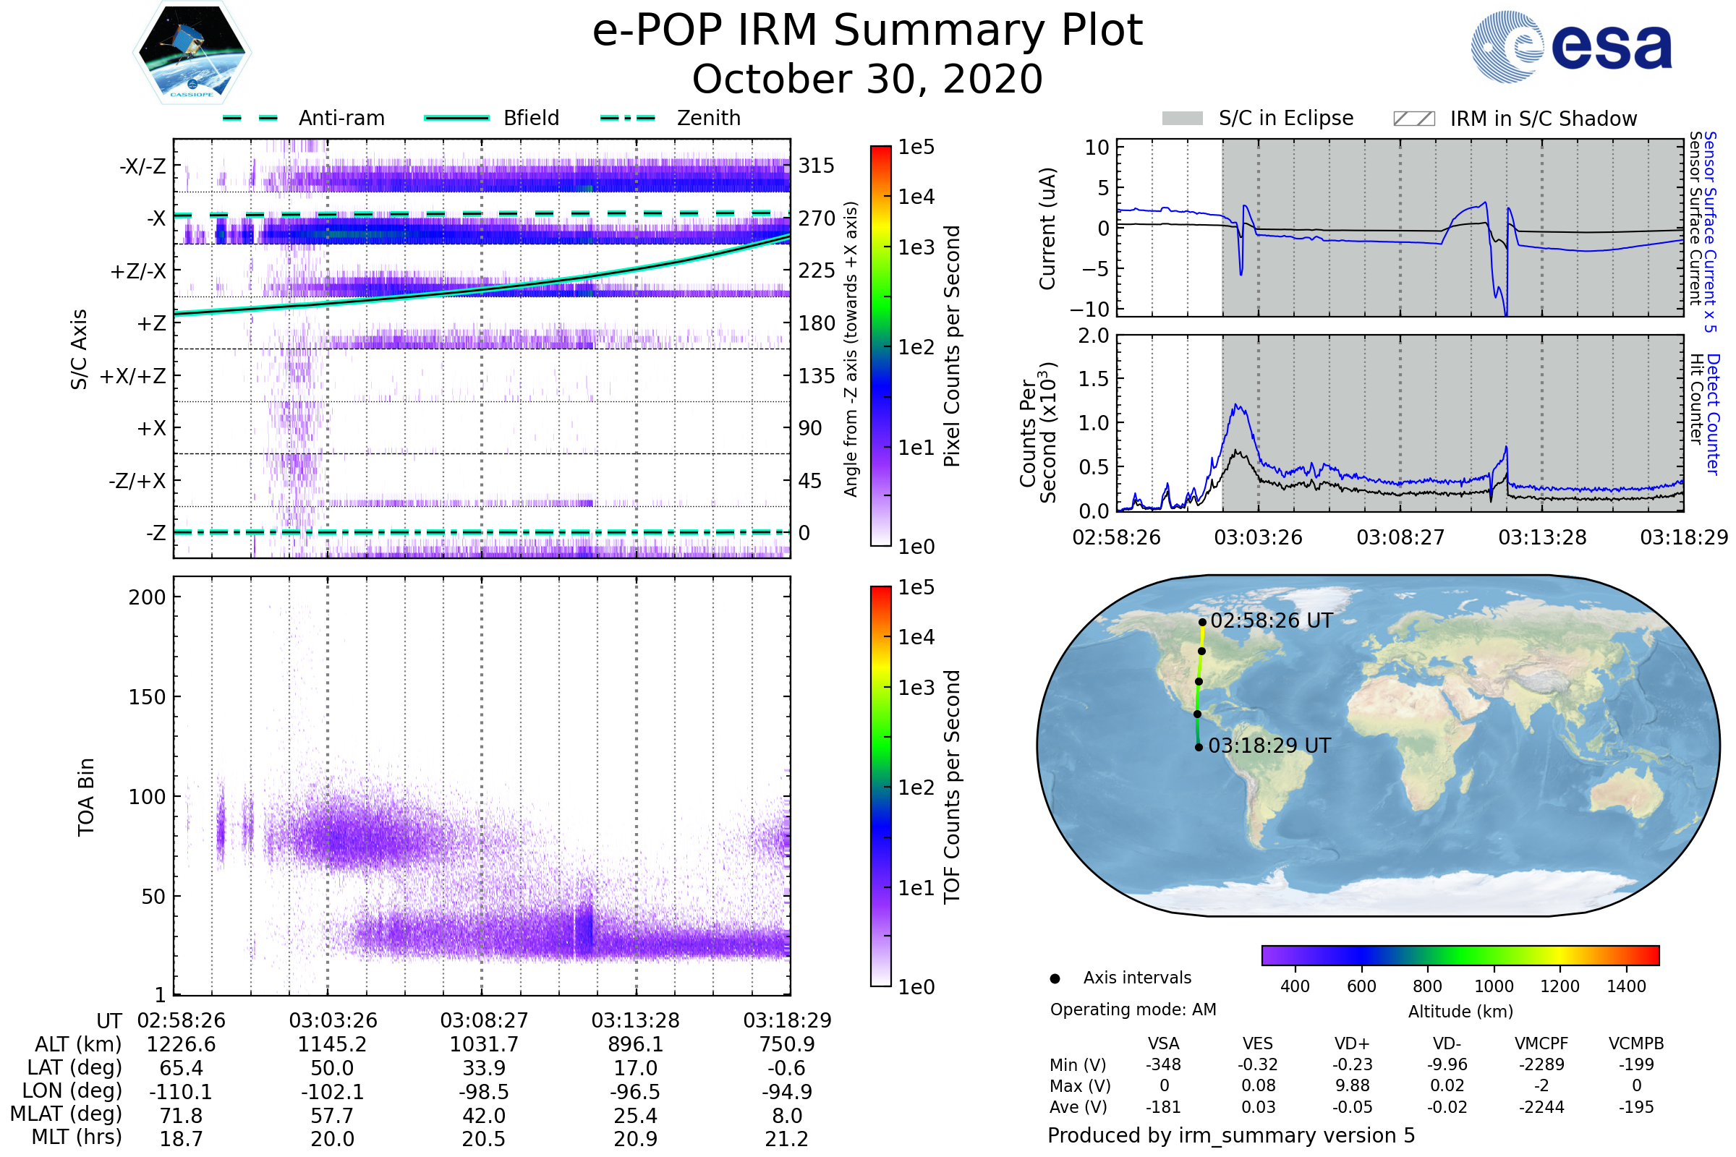
Task: Click the October 30, 2020 date heading
Action: point(867,80)
